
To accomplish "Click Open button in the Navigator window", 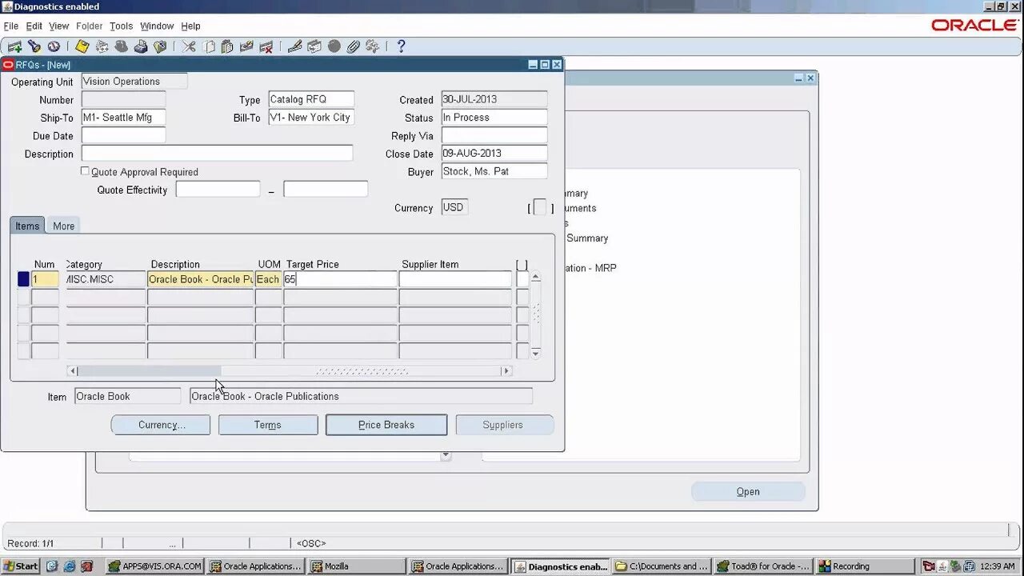I will (748, 491).
